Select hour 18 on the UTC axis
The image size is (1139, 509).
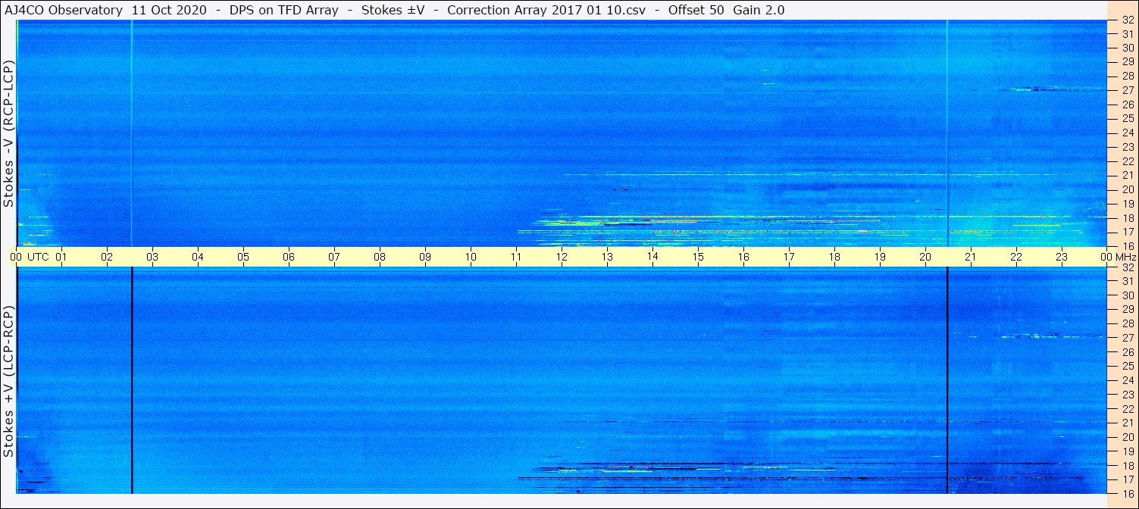tap(834, 257)
